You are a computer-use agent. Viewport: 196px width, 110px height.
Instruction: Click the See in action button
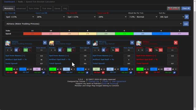[x=174, y=8]
